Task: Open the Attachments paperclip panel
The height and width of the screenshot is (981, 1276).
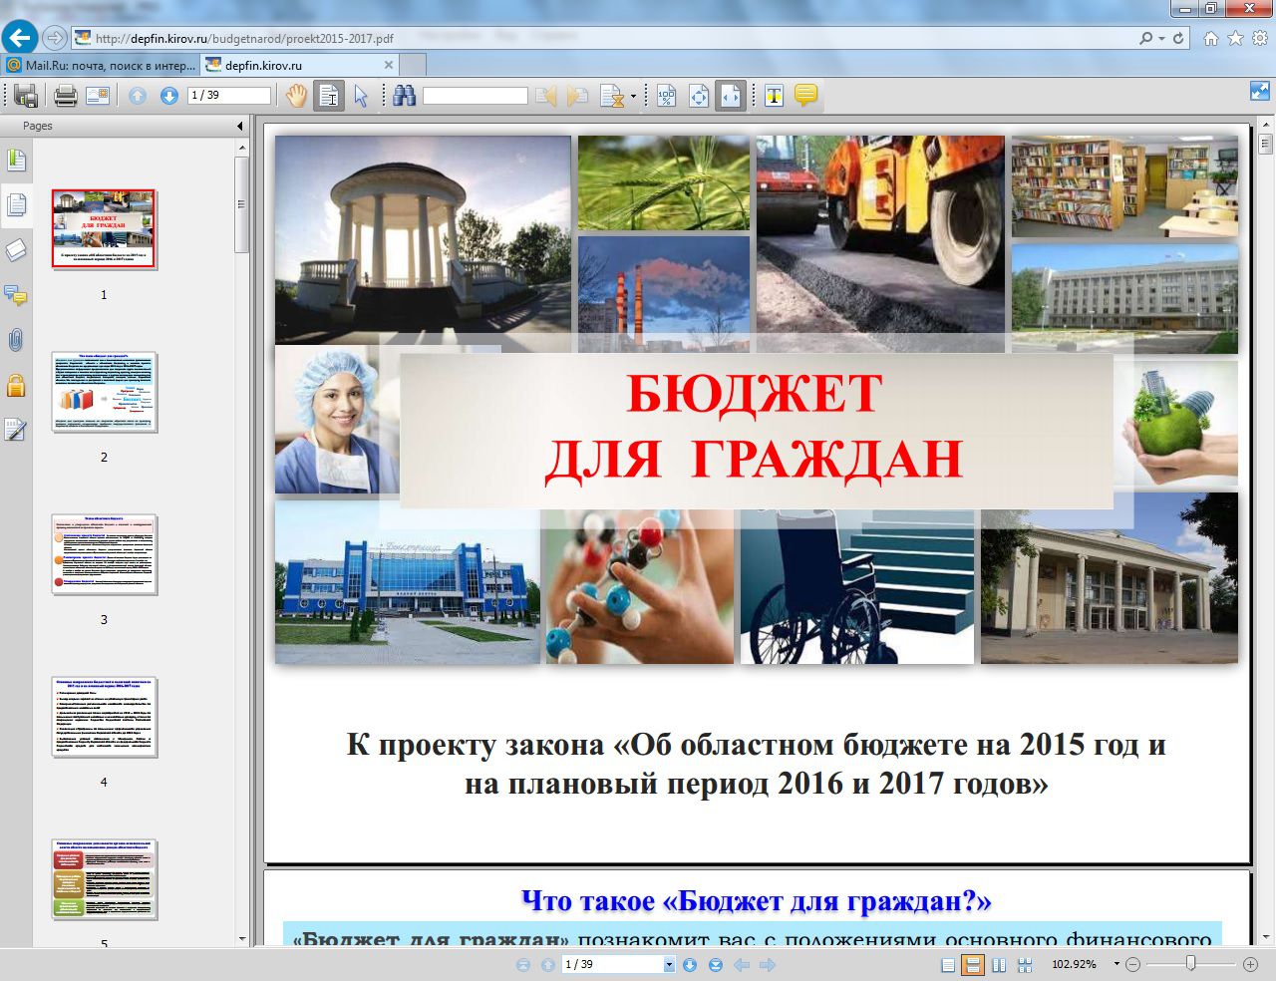Action: (x=15, y=341)
